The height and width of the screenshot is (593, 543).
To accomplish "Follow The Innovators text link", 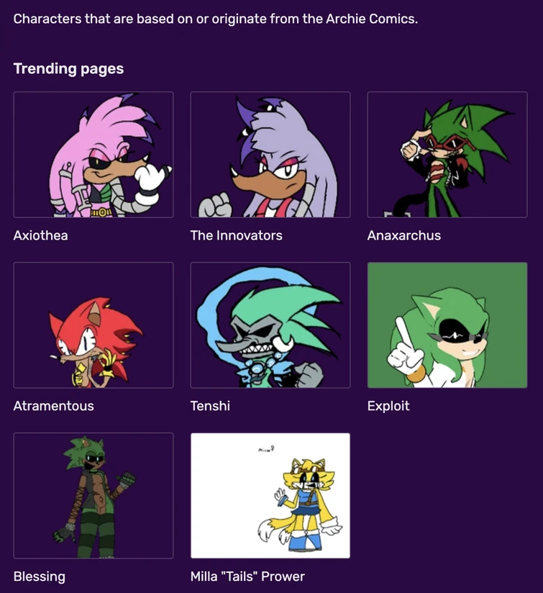I will 236,235.
